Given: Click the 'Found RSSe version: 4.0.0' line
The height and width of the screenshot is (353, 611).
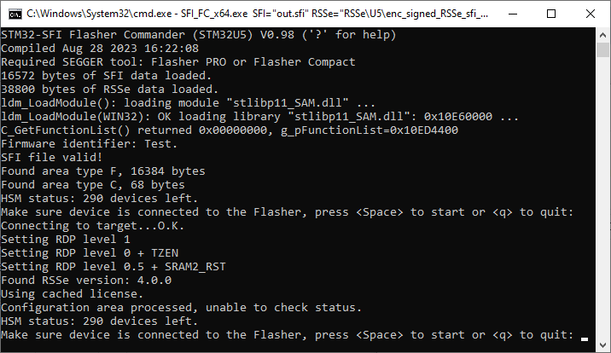Looking at the screenshot, I should click(86, 281).
